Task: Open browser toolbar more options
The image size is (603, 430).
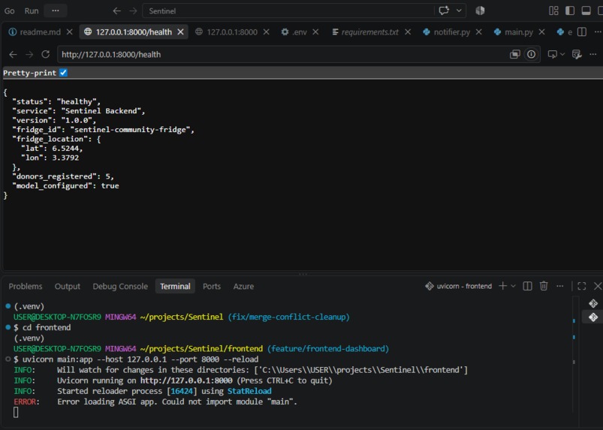Action: tap(593, 55)
